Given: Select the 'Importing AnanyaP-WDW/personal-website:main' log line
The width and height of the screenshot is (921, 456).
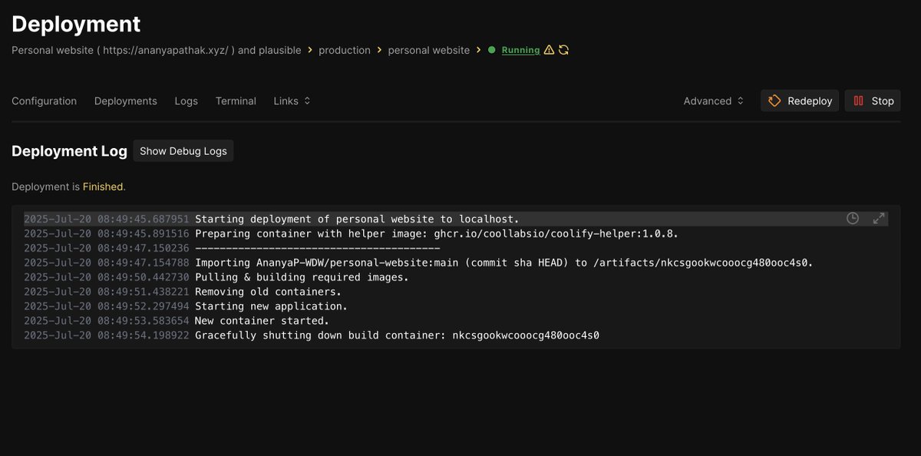Looking at the screenshot, I should (x=456, y=263).
